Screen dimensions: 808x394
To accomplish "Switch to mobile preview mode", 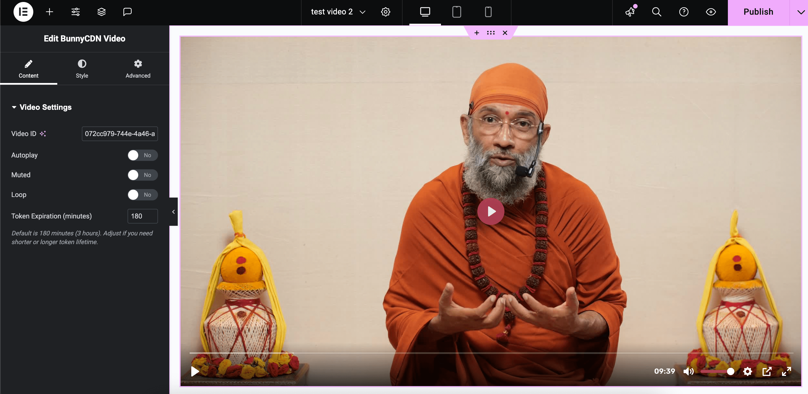I will click(x=488, y=12).
